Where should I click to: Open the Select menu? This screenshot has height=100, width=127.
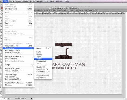pos(25,1)
